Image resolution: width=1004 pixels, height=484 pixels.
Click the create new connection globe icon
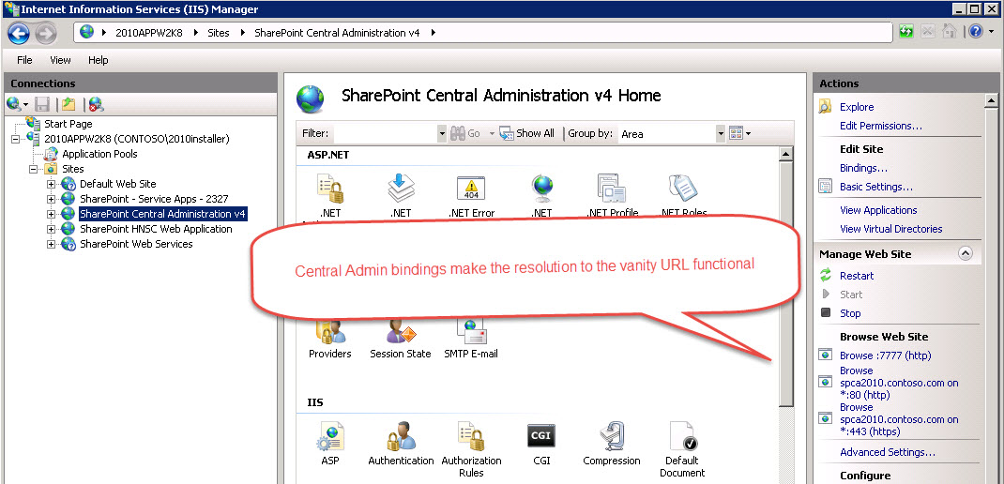tap(14, 103)
